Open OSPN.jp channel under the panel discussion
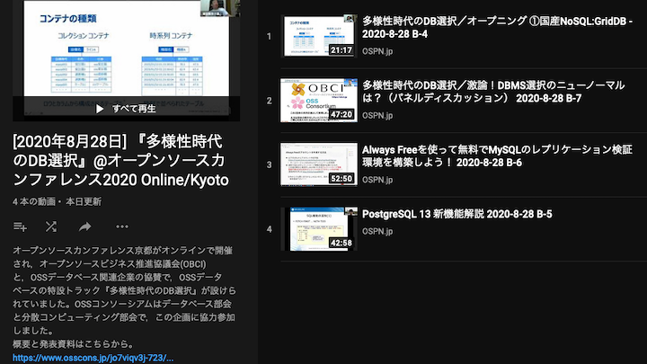The height and width of the screenshot is (364, 647). coord(377,116)
